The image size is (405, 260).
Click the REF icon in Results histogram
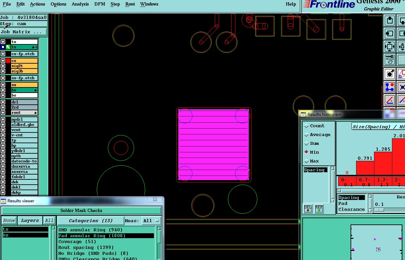[x=319, y=208]
